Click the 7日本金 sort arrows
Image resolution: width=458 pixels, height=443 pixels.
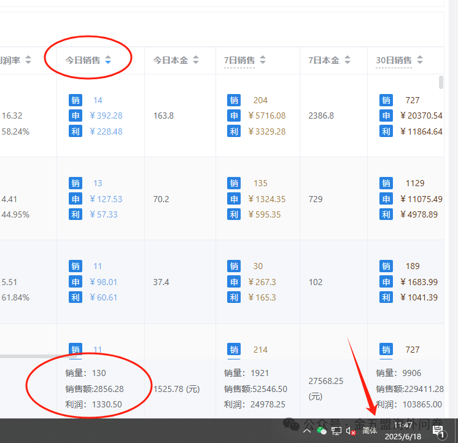coord(347,60)
